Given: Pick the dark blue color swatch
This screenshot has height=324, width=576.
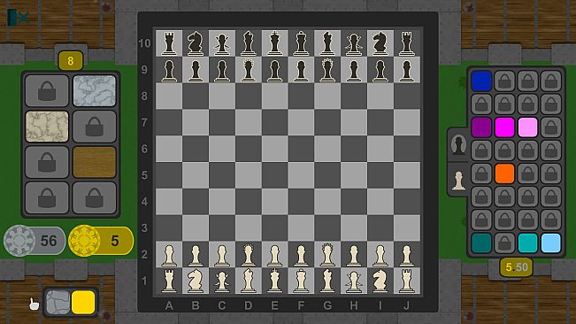Looking at the screenshot, I should point(481,81).
